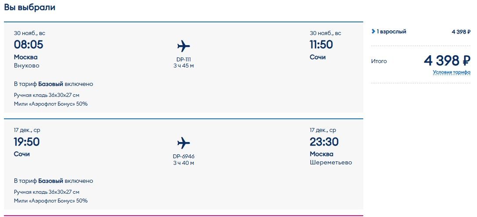Image resolution: width=477 pixels, height=217 pixels.
Task: Click the Вы выбрали heading
Action: (x=30, y=7)
